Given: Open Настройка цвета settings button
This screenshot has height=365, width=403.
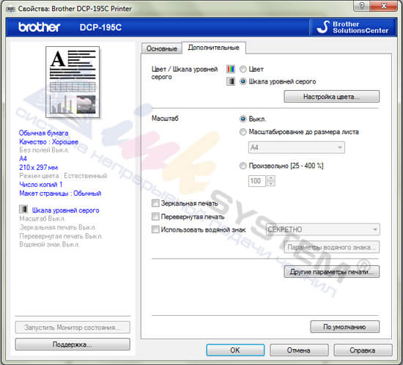Looking at the screenshot, I should click(x=331, y=97).
